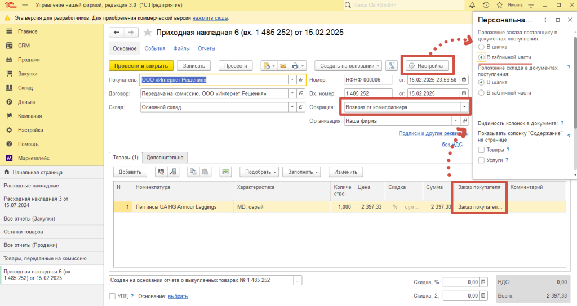Switch to the События tab

tap(155, 48)
